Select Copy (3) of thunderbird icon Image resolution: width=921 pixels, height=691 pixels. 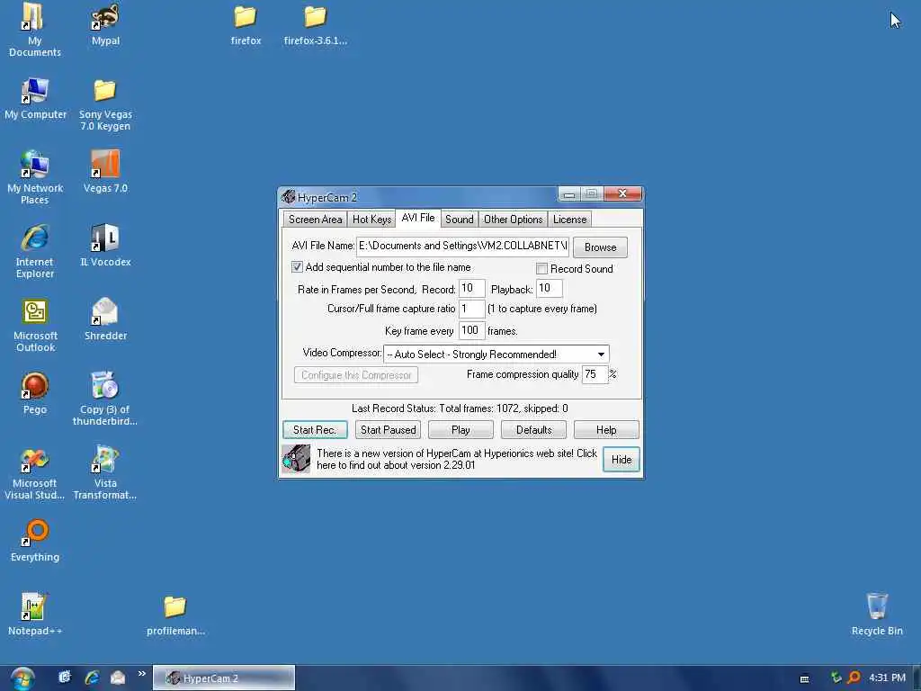coord(105,399)
